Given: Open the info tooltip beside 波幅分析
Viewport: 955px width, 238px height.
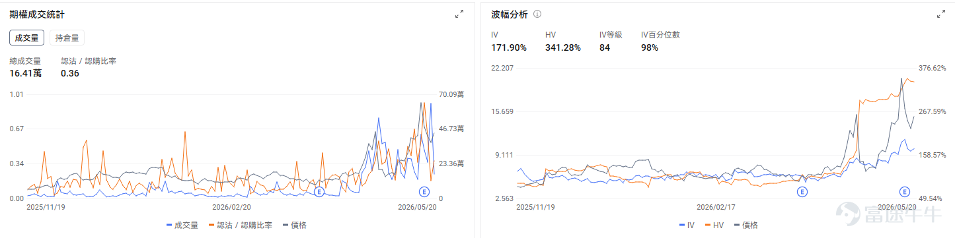Looking at the screenshot, I should pos(537,14).
